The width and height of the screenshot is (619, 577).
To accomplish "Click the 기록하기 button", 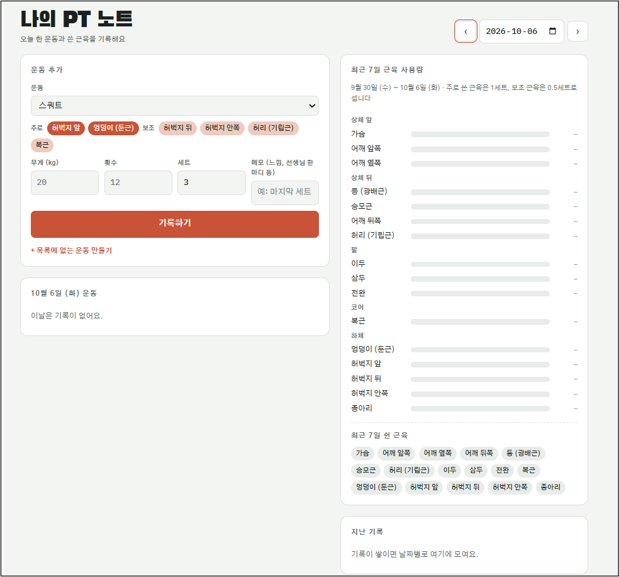I will click(174, 224).
